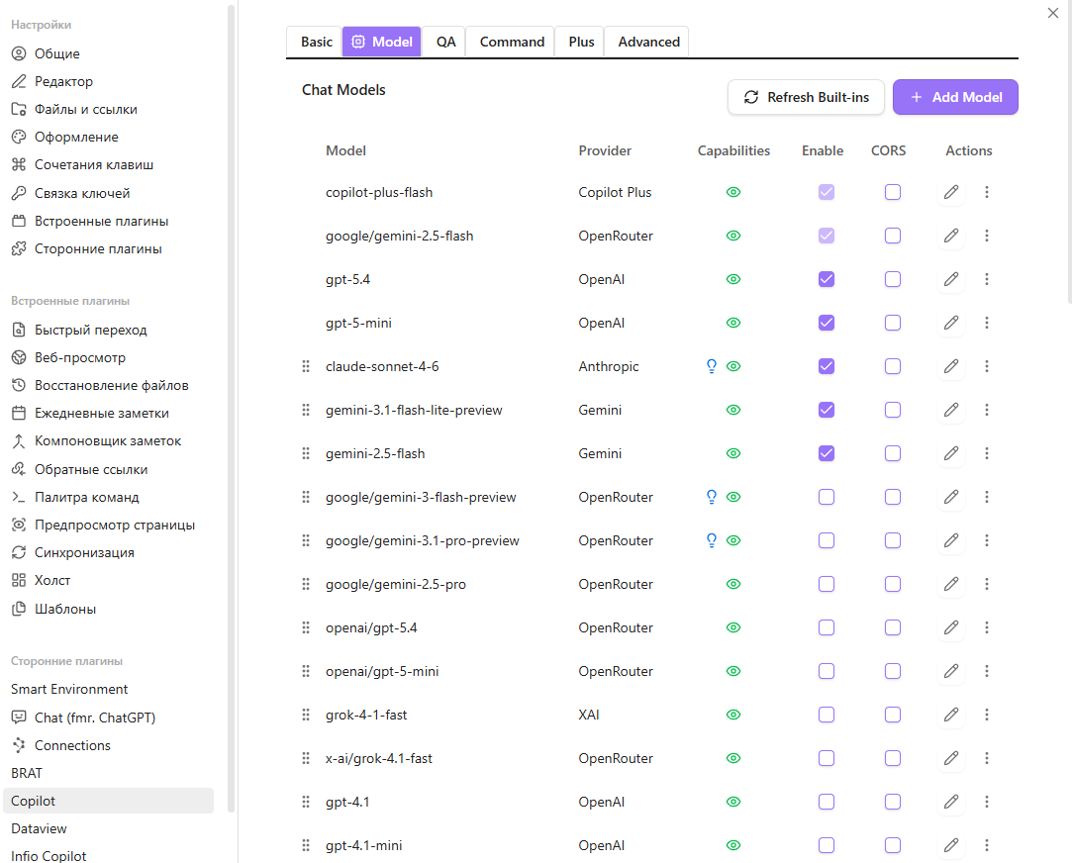Open three-dot menu for gpt-4.1
1072x863 pixels.
tap(987, 802)
